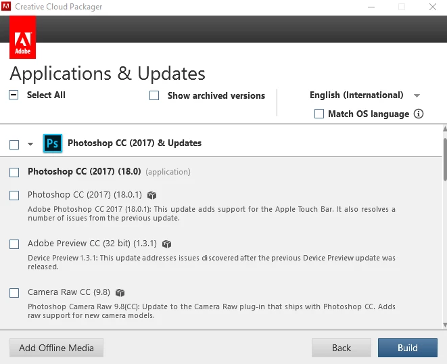The height and width of the screenshot is (364, 447).
Task: Check Adobe Preview CC (32 bit) (1.3.1) checkbox
Action: [14, 244]
